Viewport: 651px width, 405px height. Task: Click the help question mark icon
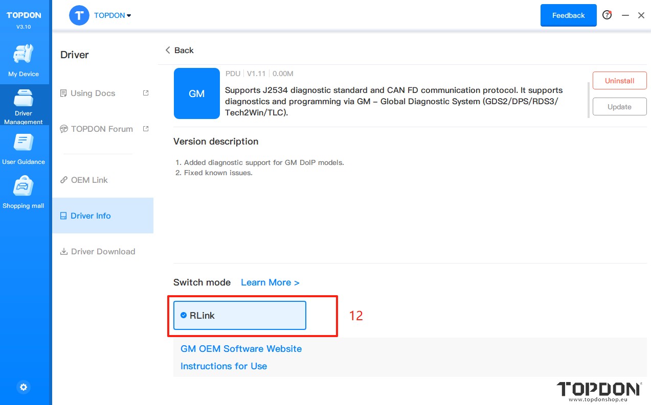pos(607,15)
